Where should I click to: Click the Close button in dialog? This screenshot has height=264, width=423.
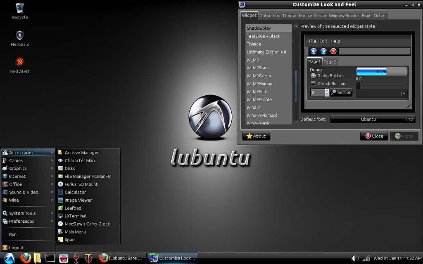click(374, 136)
